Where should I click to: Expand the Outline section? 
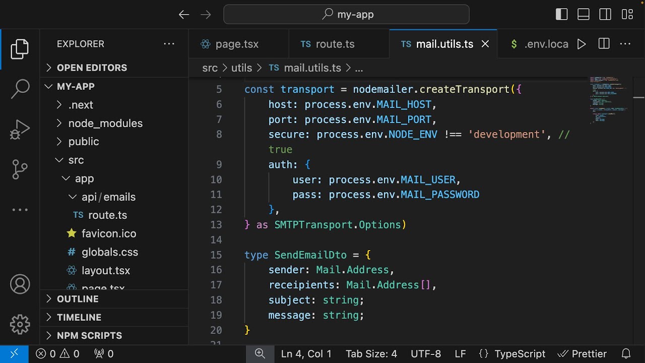click(x=114, y=299)
